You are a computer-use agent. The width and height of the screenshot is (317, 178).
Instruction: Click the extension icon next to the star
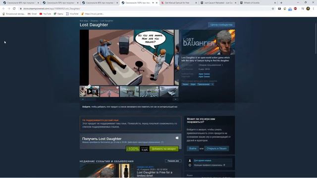tap(279, 9)
